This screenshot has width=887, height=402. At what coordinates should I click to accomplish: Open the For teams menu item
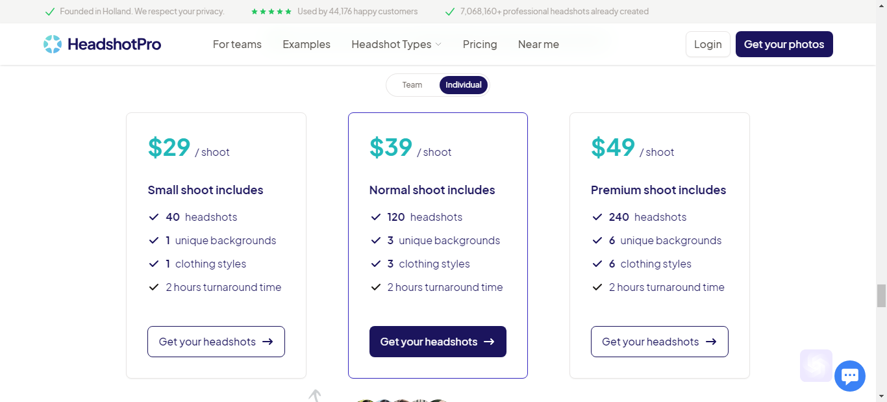[x=237, y=44]
